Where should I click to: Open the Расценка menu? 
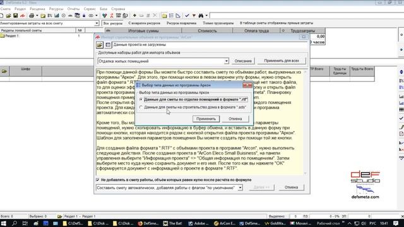(x=37, y=9)
